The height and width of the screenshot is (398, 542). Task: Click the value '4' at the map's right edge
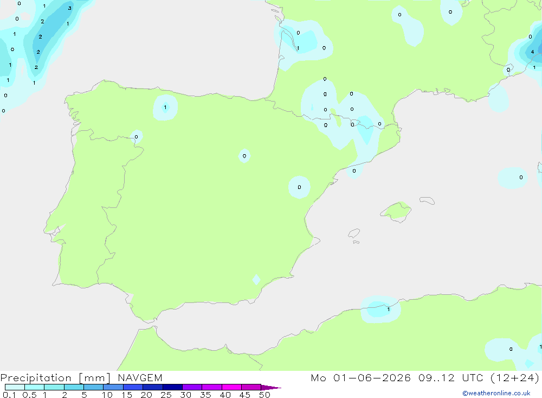[532, 52]
